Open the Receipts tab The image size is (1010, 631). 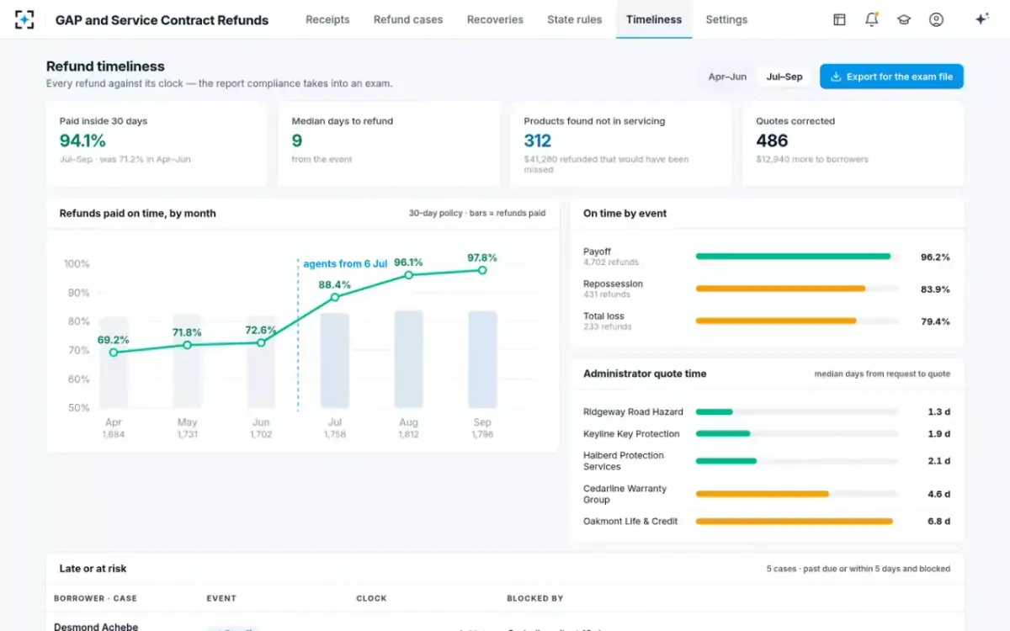coord(327,19)
